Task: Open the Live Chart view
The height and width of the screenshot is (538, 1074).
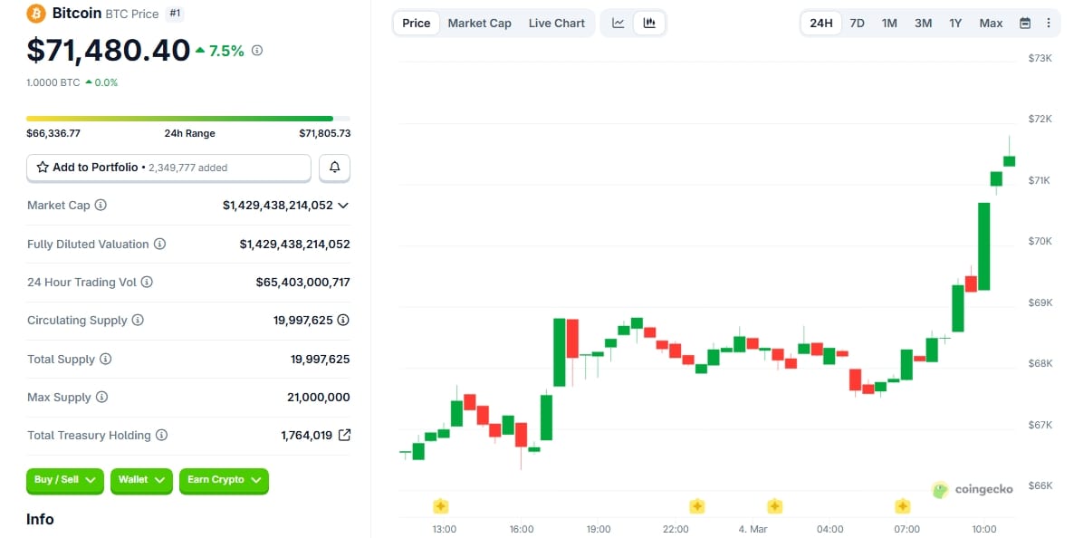Action: click(x=556, y=23)
